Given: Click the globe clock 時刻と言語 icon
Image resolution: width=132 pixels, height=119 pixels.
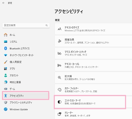Looking at the screenshot, I should tap(6, 82).
